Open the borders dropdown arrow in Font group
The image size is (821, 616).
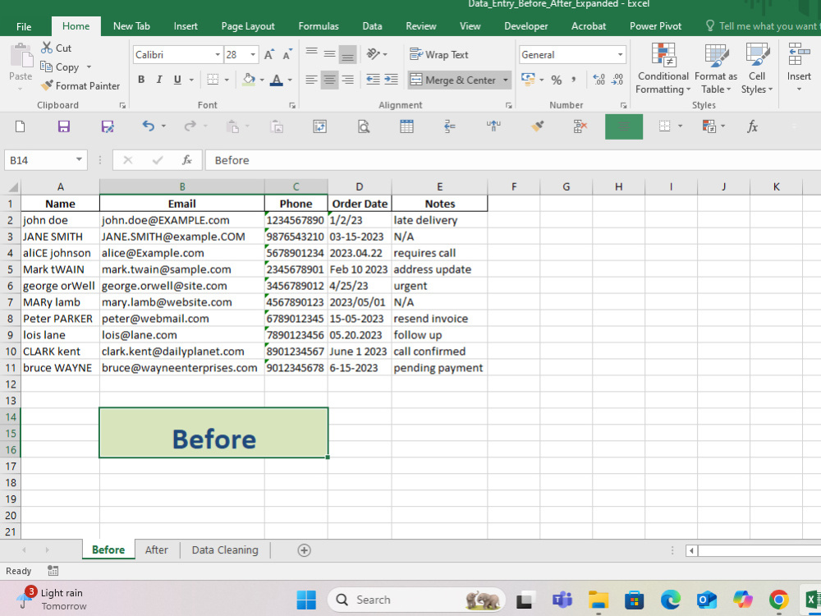click(227, 80)
